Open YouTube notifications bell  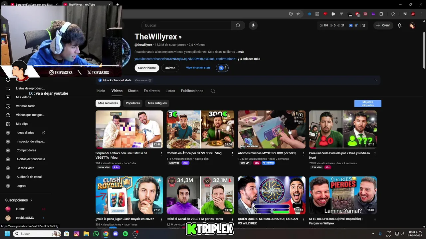[x=399, y=25]
